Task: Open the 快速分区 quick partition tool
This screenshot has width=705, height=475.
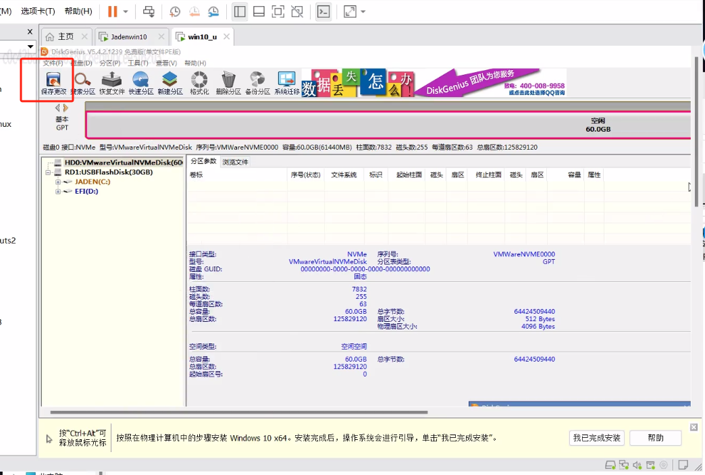Action: [x=141, y=83]
